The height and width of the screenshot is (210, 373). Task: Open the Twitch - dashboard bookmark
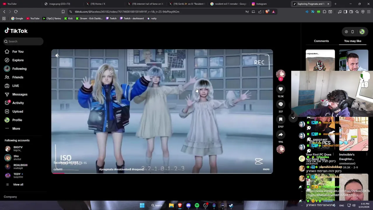tap(131, 18)
